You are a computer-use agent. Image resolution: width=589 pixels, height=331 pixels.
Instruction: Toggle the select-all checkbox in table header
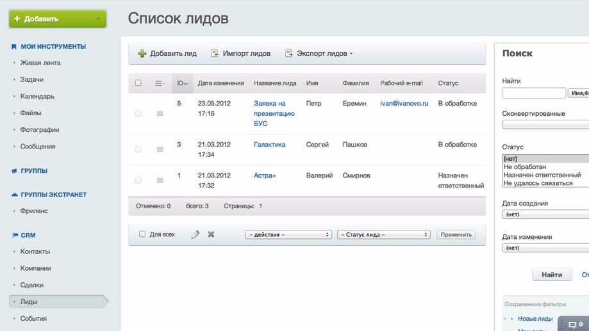click(138, 83)
